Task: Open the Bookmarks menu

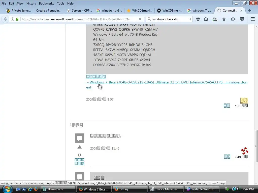Action: 46,4
